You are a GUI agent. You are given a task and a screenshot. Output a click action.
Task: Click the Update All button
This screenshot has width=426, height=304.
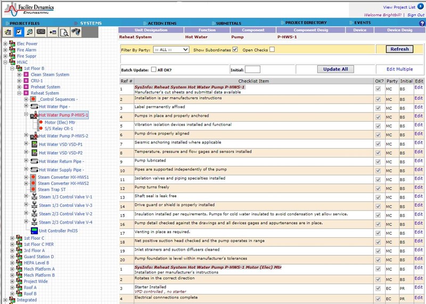335,69
